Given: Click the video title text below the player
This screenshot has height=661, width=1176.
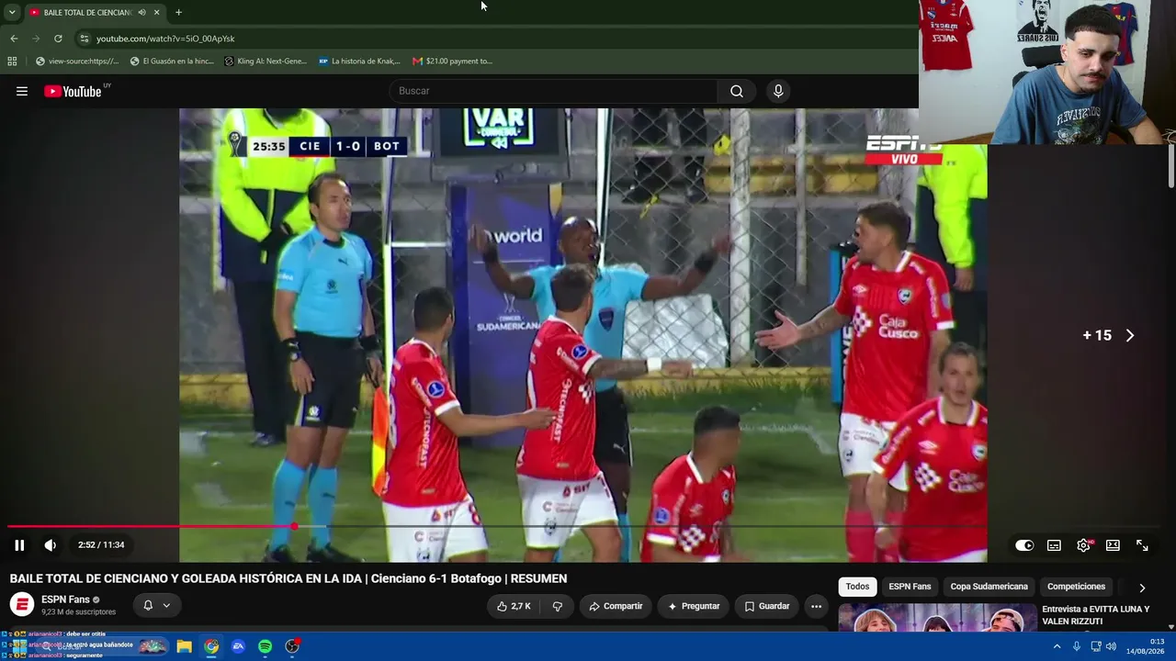Looking at the screenshot, I should 288,578.
